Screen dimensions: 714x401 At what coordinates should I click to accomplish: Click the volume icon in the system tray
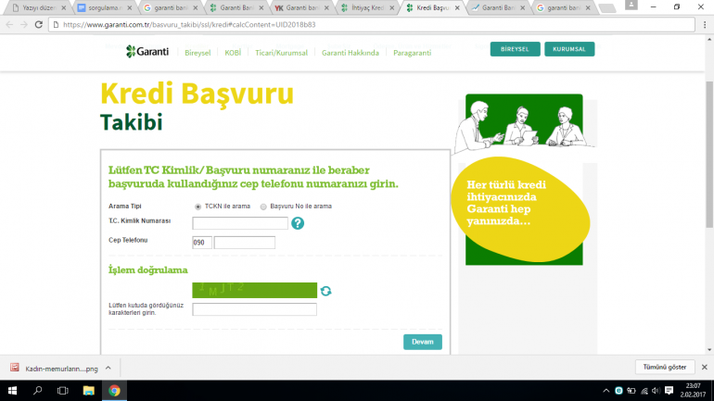pos(657,391)
